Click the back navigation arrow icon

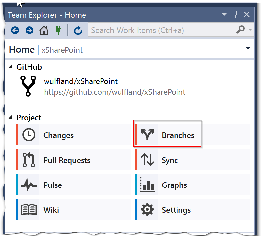[15, 31]
